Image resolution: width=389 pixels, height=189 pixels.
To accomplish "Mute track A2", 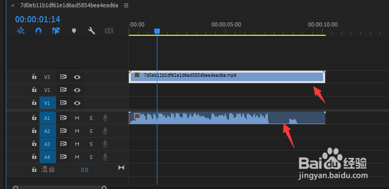I will 77,131.
